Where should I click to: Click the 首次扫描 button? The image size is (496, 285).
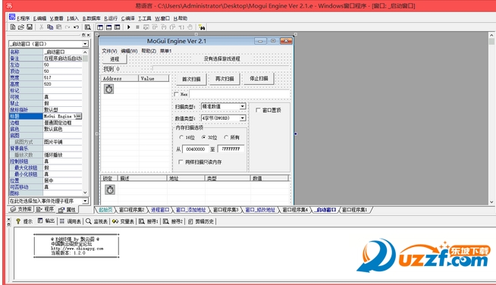(191, 79)
